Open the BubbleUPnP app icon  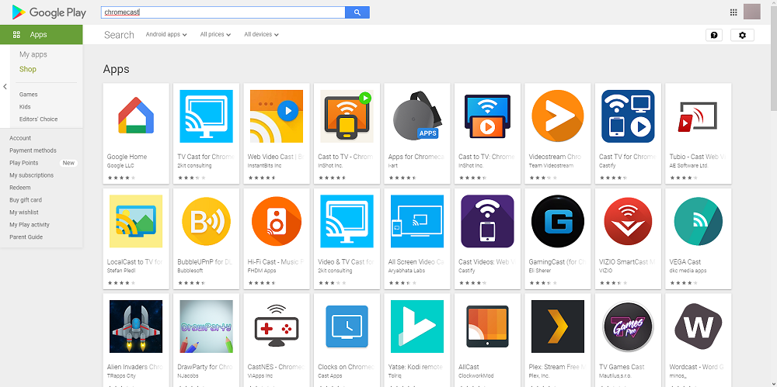click(x=206, y=221)
